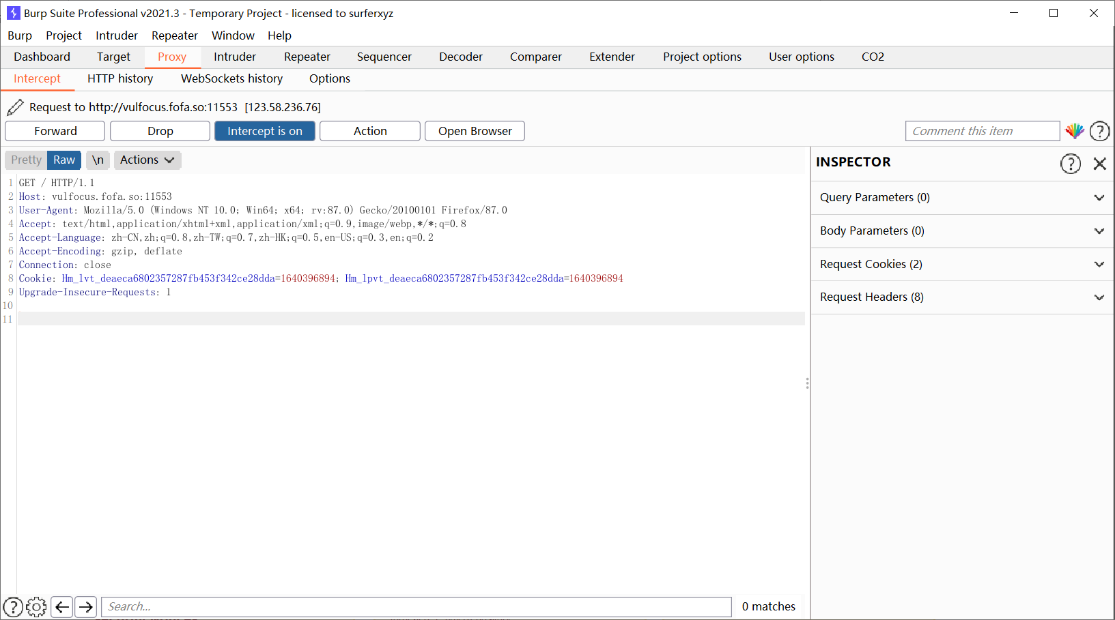This screenshot has height=620, width=1115.
Task: Switch to Pretty view
Action: pyautogui.click(x=26, y=160)
